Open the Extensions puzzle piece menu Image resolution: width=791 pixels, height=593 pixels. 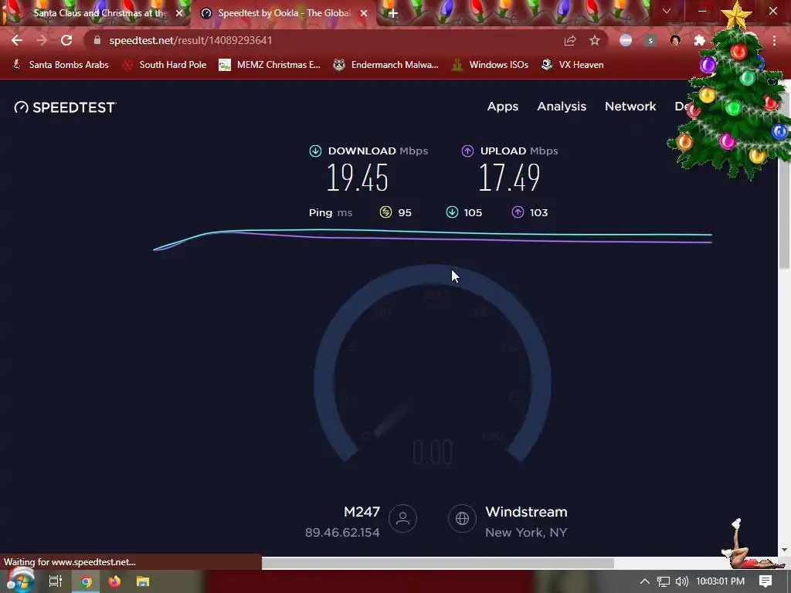(x=700, y=40)
